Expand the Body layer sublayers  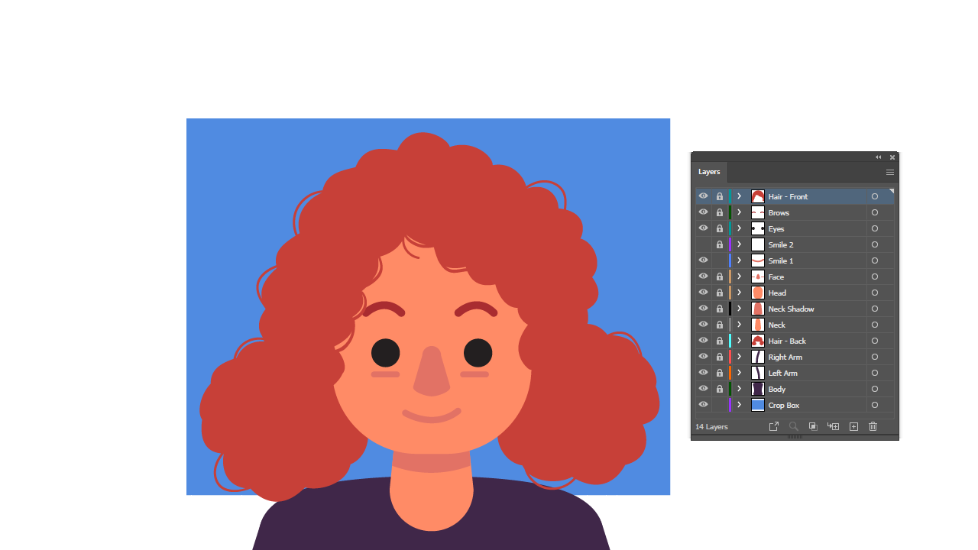[739, 389]
